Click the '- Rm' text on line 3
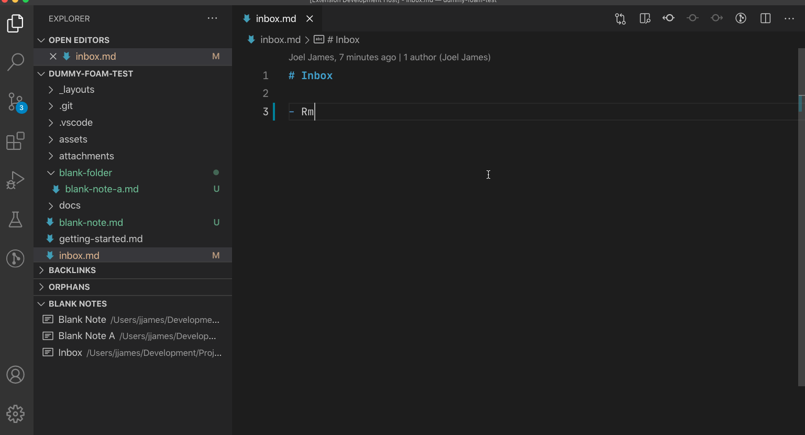 [x=301, y=112]
